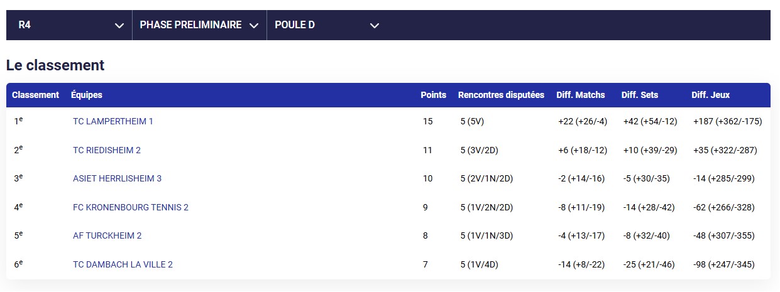
Task: Click the Diff. Sets column header
Action: 640,95
